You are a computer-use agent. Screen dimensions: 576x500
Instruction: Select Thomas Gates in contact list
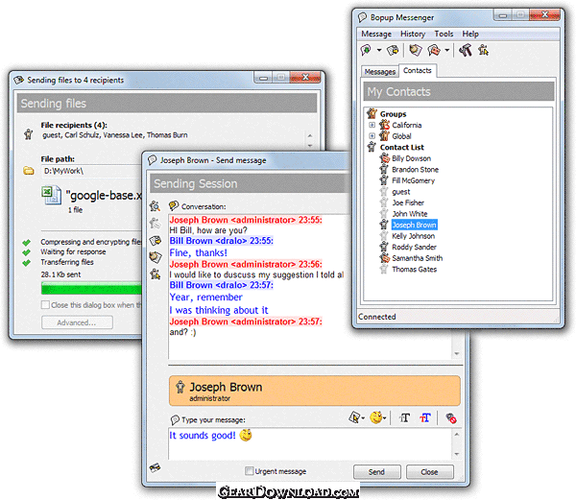tap(414, 270)
